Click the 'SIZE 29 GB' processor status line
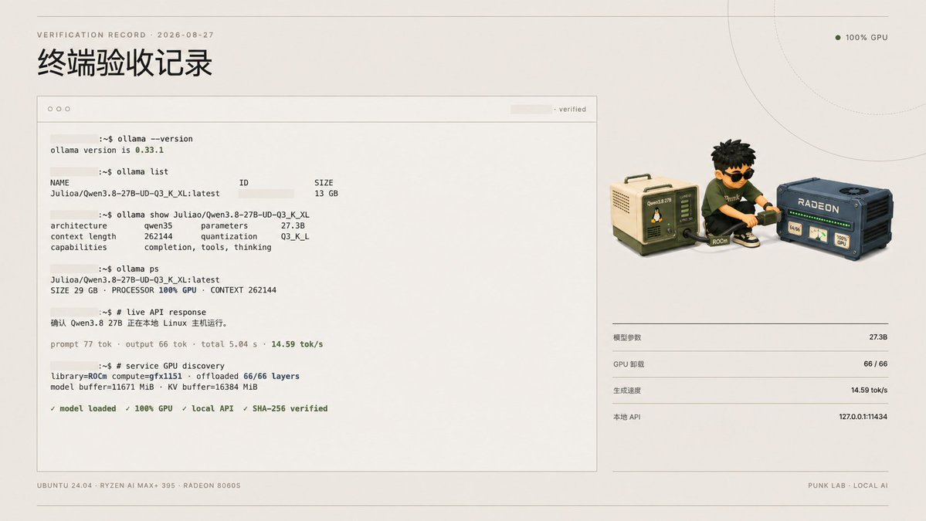 (163, 290)
